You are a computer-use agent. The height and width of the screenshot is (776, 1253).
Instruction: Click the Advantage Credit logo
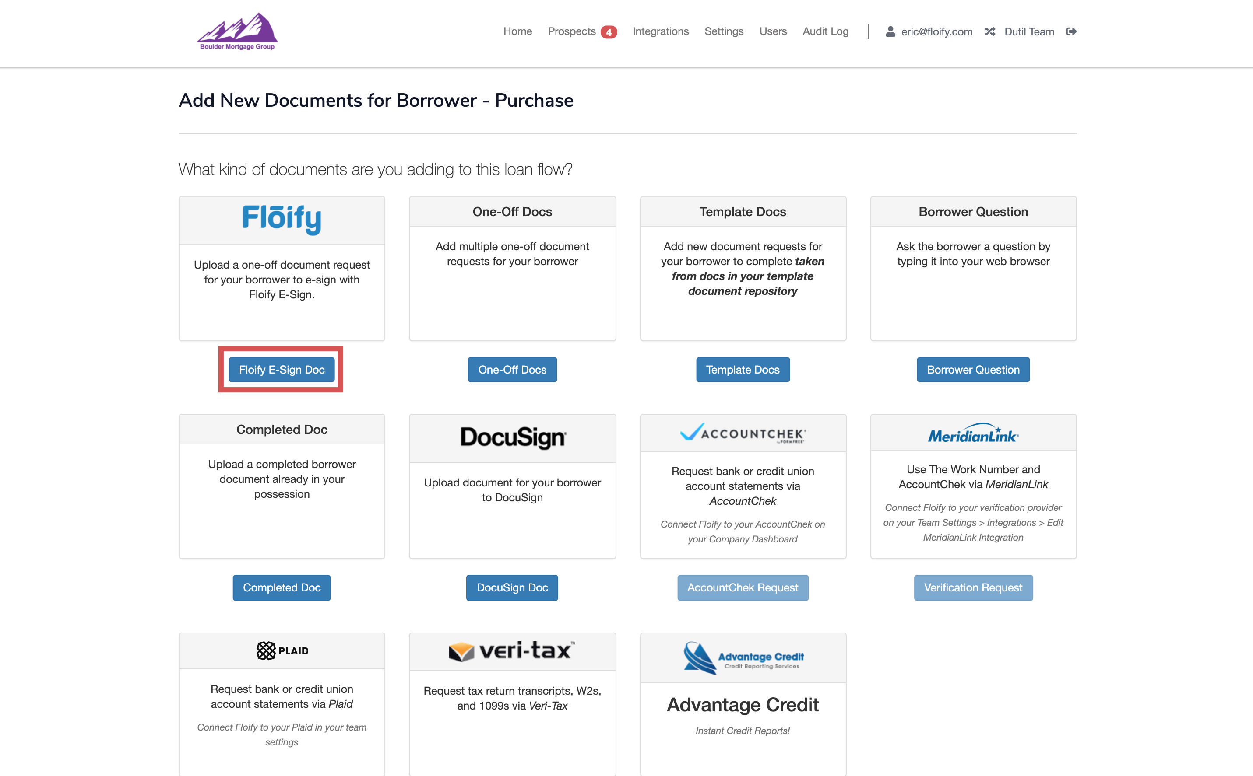(x=743, y=657)
